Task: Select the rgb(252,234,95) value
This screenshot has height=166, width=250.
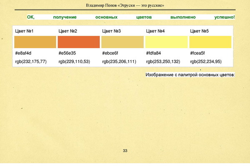Action: (x=206, y=62)
